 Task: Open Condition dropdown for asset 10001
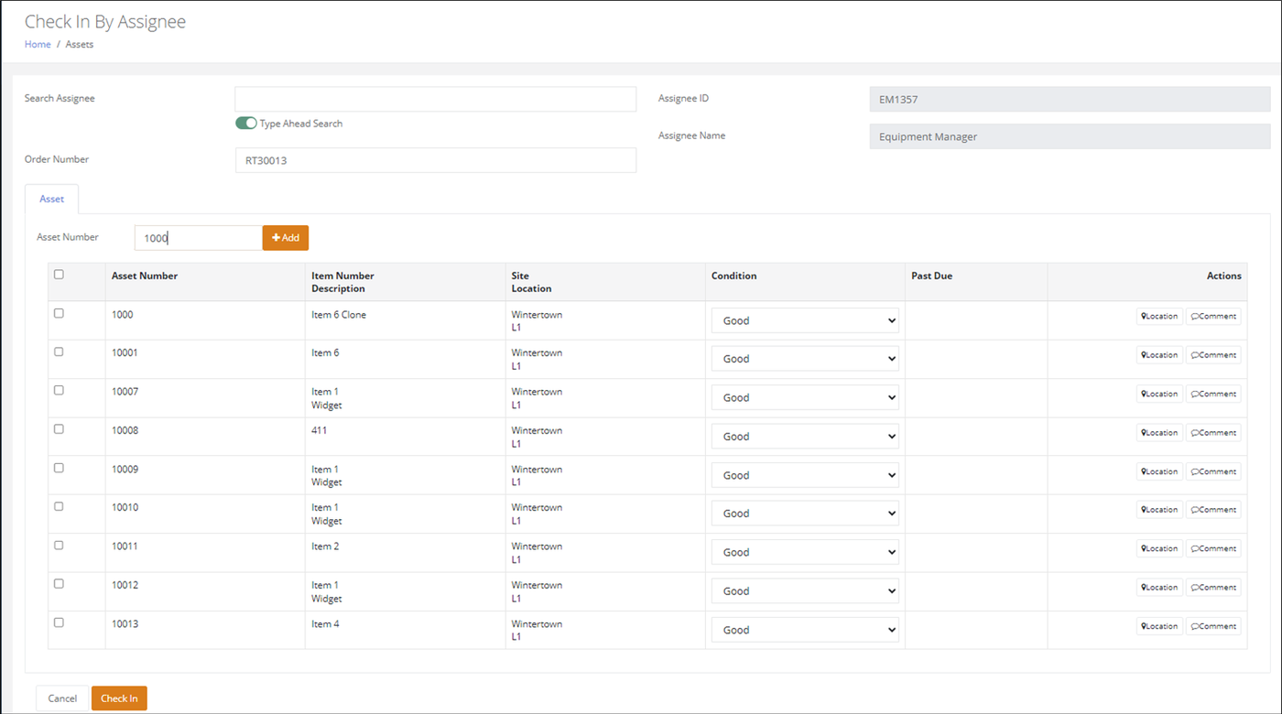[x=805, y=359]
